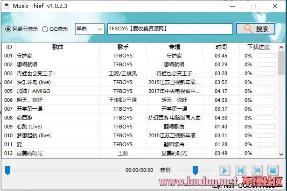Click duration 04:33 in row 006
The width and height of the screenshot is (287, 191).
[221, 100]
